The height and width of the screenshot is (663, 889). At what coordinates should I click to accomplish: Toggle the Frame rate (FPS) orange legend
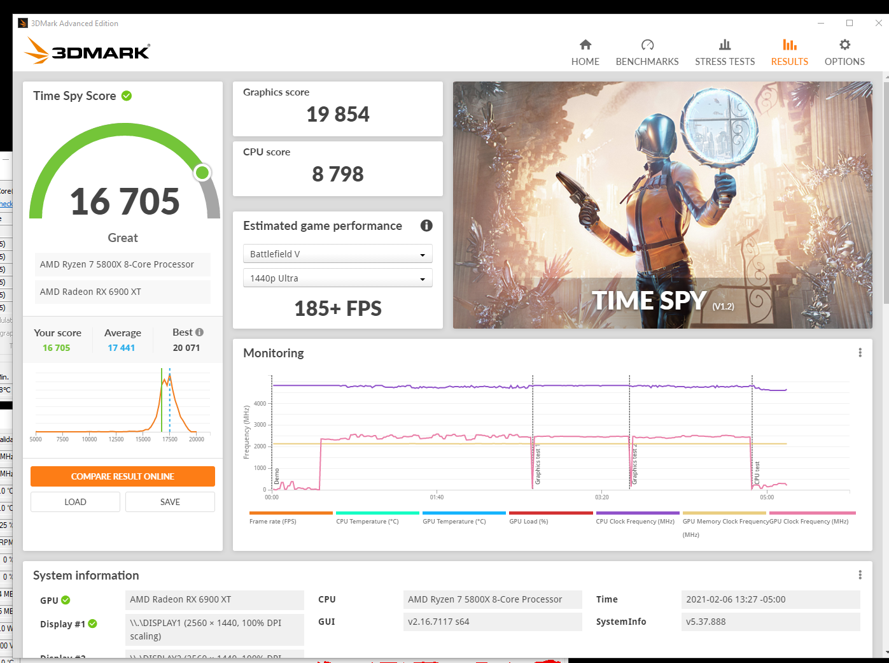coord(291,513)
